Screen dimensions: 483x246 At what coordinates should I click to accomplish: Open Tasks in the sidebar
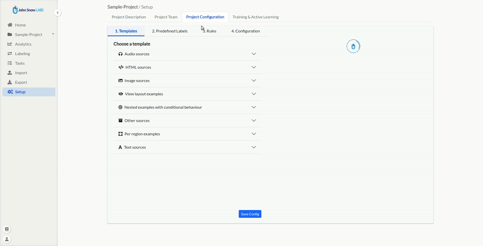coord(29,63)
